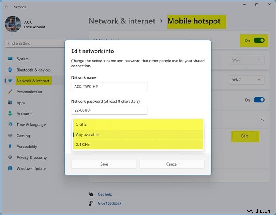The width and height of the screenshot is (276, 215).
Task: Click the Give feedback icon
Action: (91, 203)
